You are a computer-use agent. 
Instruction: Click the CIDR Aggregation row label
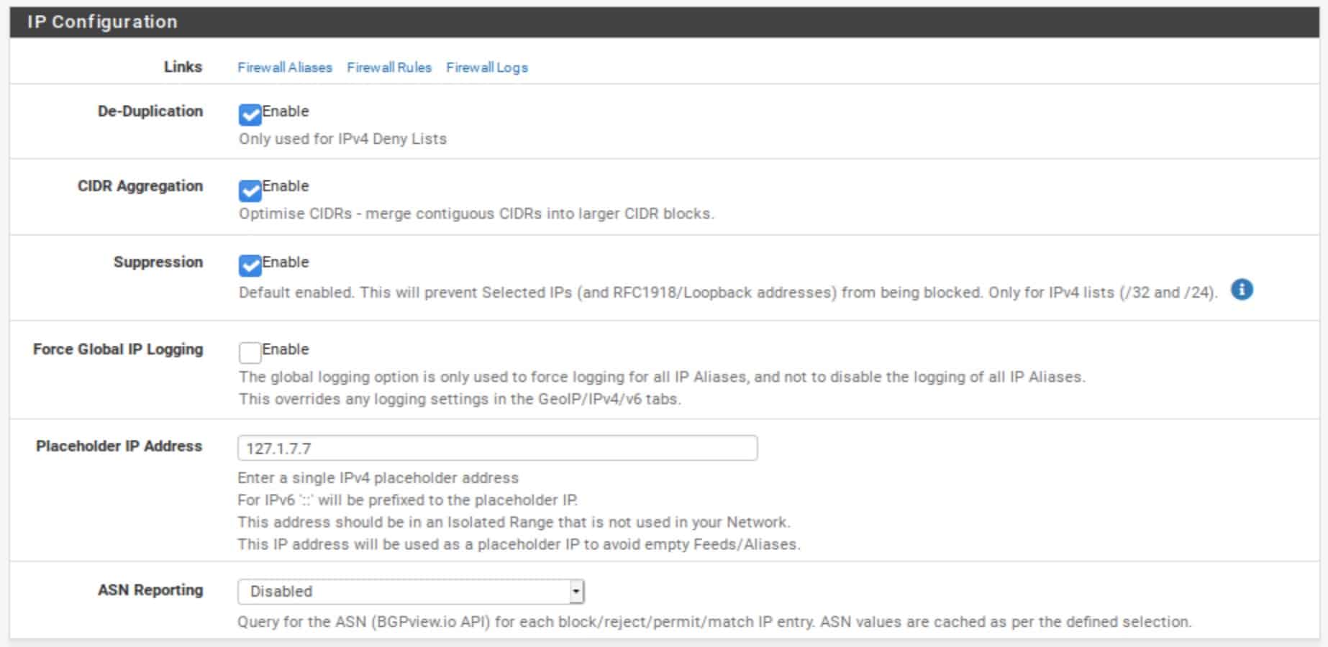[x=140, y=186]
